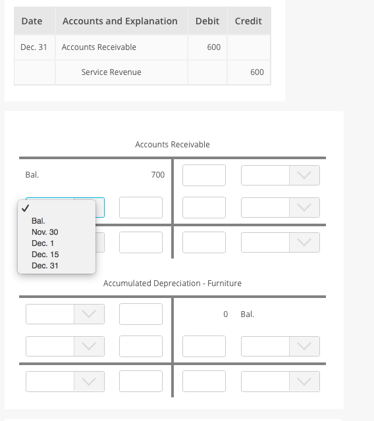
Task: Open credit-side date dropdown in Accounts Receivable Bal. row
Action: pyautogui.click(x=280, y=176)
